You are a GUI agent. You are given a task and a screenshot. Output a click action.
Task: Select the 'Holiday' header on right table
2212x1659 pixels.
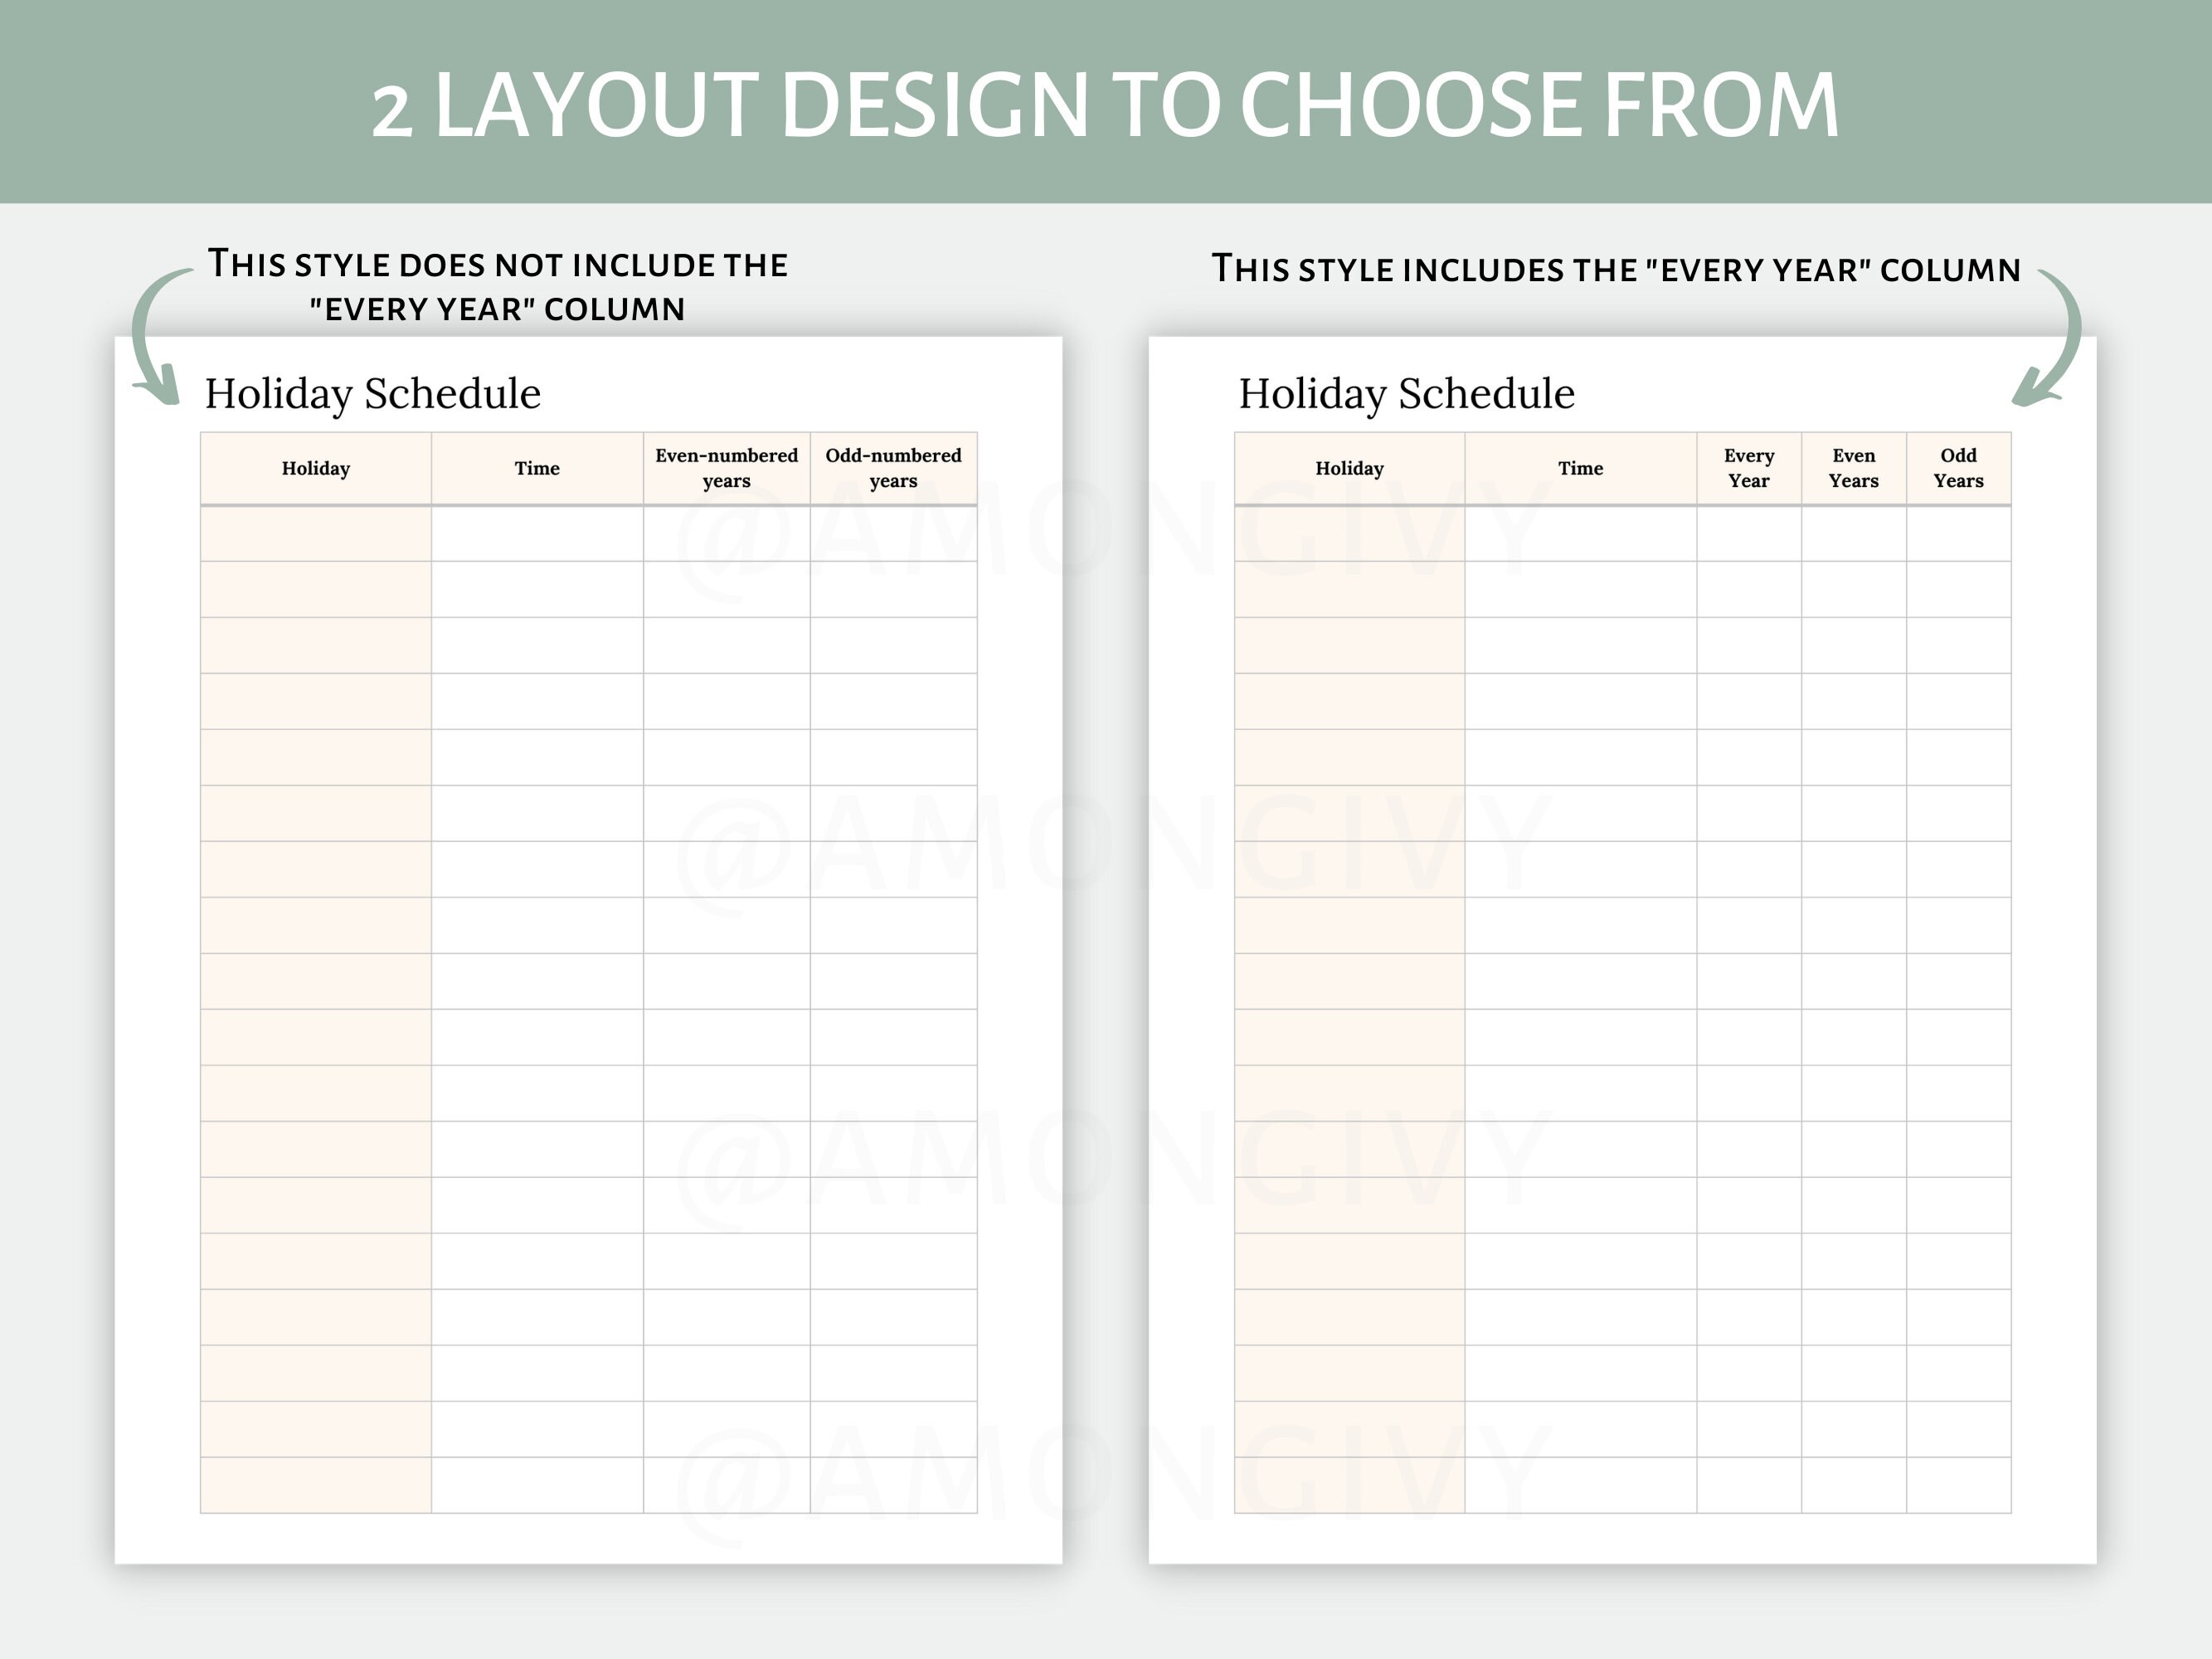coord(1352,468)
